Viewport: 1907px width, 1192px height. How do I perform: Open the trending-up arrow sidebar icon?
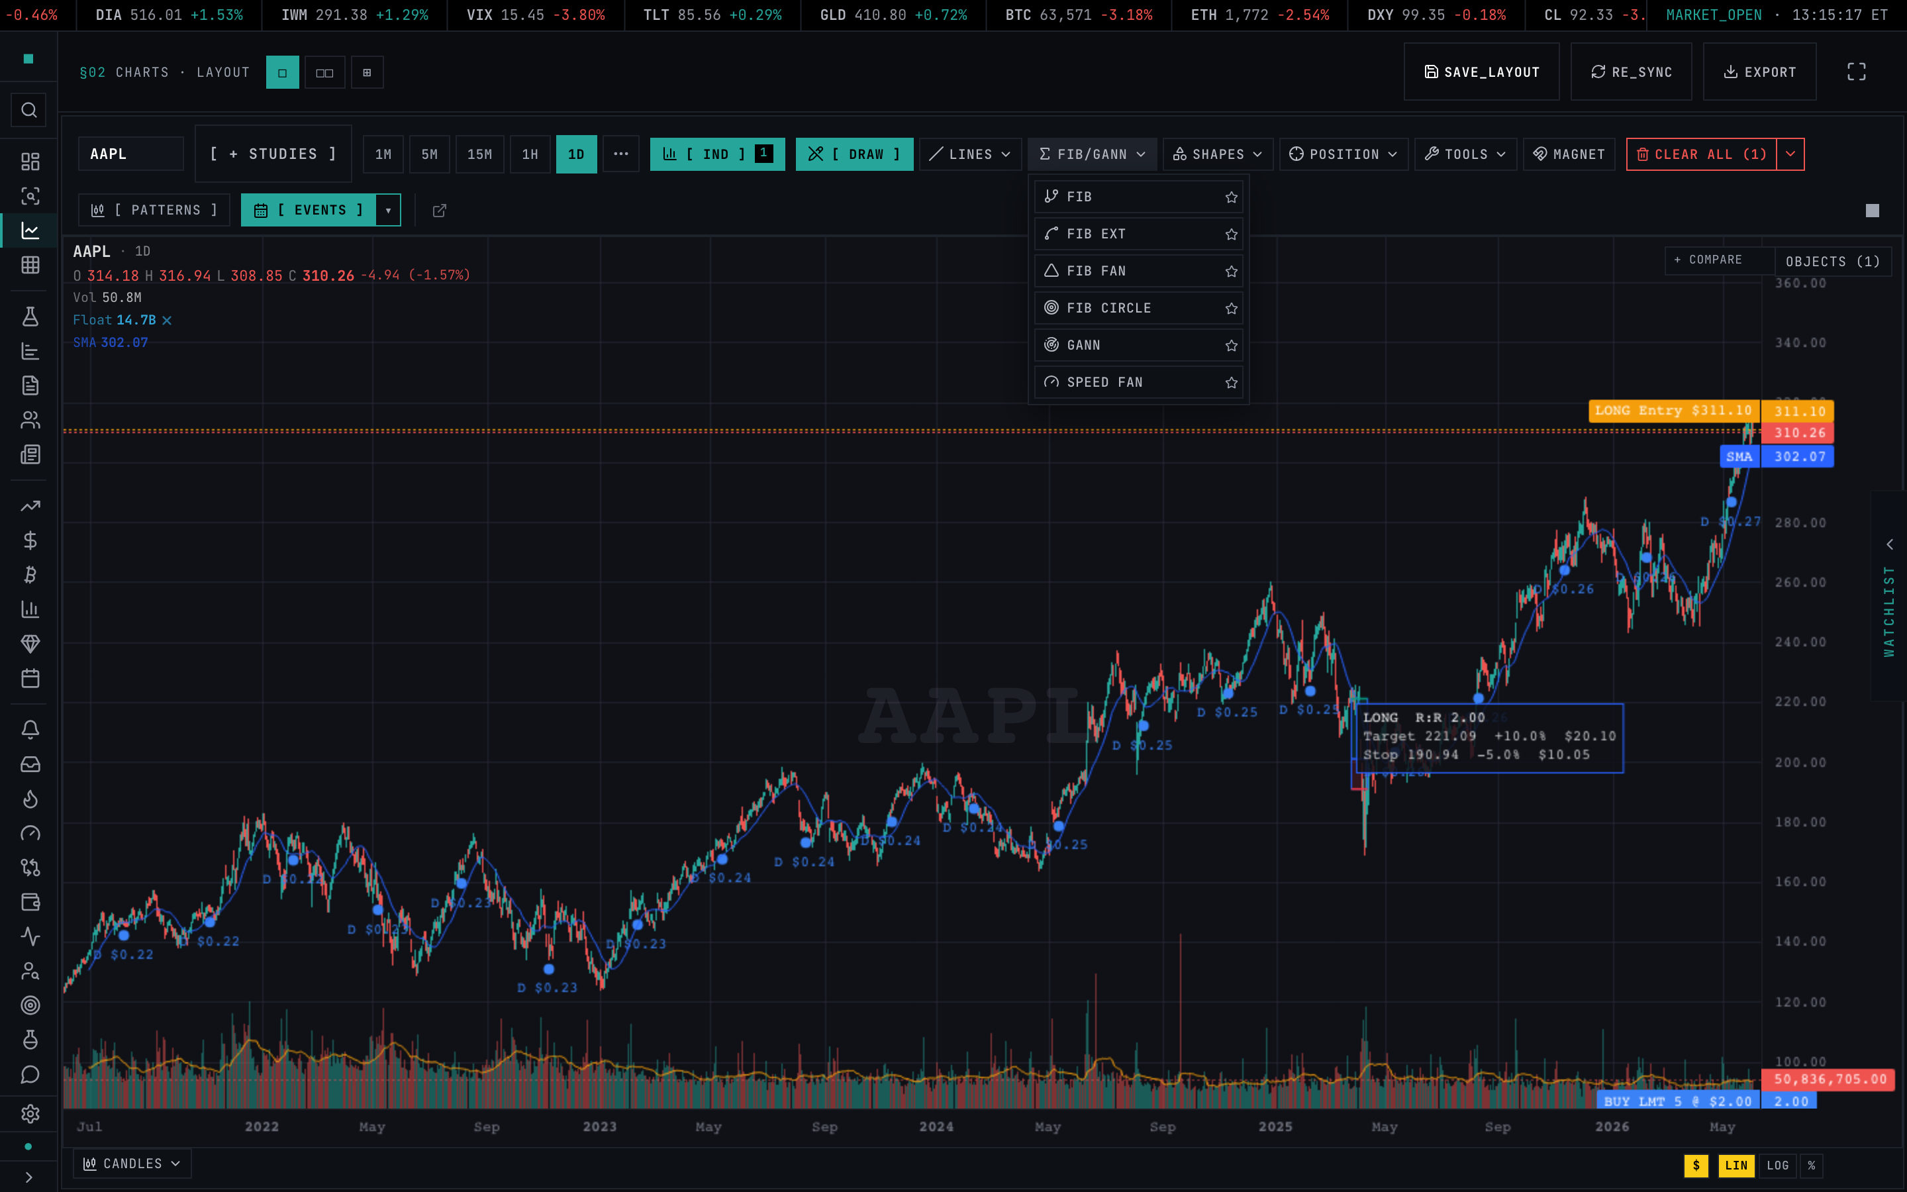pyautogui.click(x=30, y=506)
